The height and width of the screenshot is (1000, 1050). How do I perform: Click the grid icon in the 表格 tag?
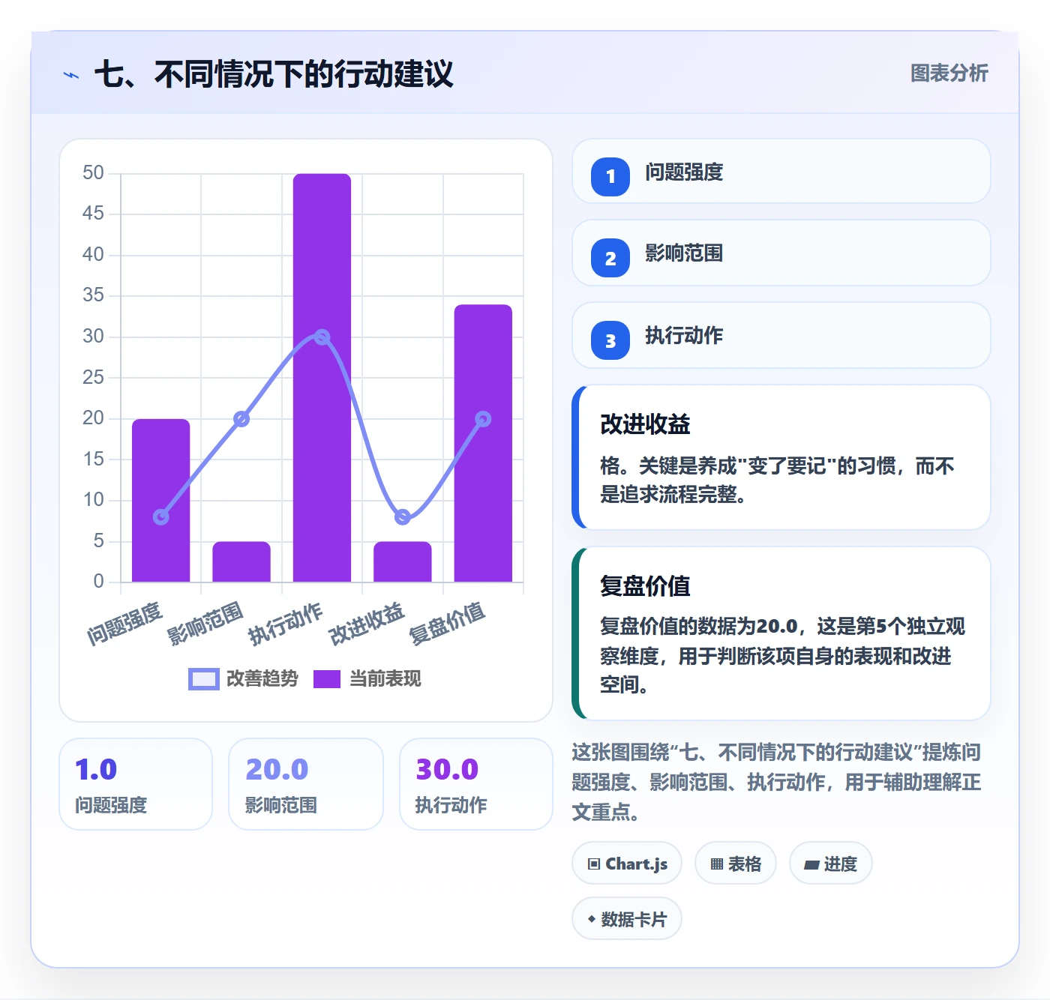point(717,864)
